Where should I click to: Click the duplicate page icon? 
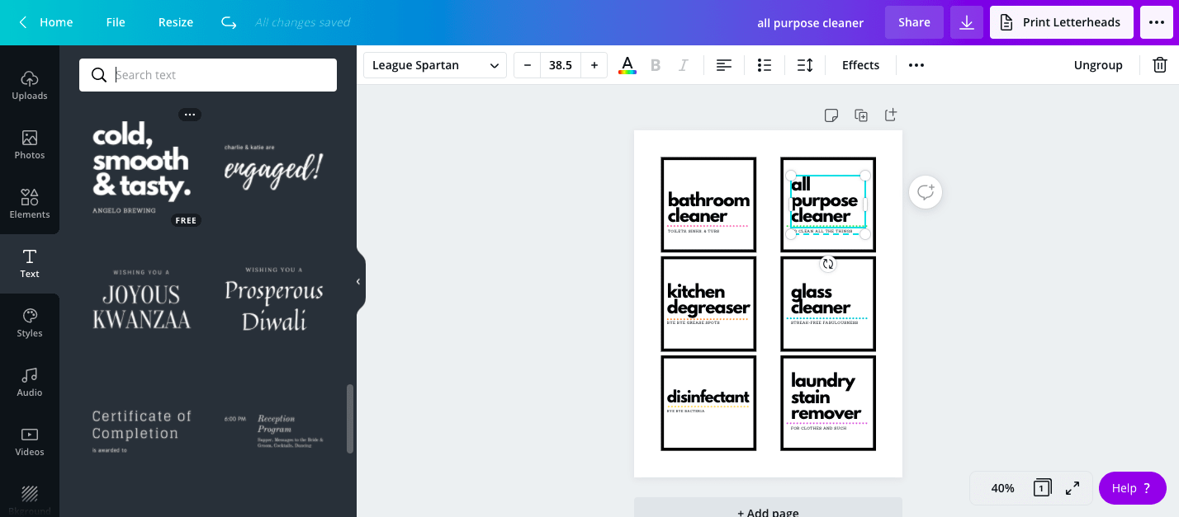(861, 115)
